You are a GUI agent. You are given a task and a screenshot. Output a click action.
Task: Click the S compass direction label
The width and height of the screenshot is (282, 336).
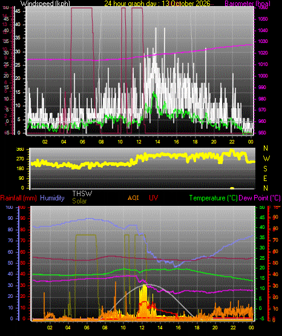265,169
